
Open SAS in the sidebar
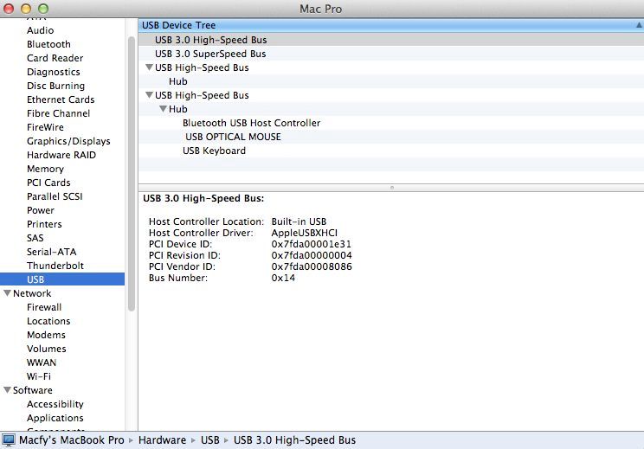point(35,238)
